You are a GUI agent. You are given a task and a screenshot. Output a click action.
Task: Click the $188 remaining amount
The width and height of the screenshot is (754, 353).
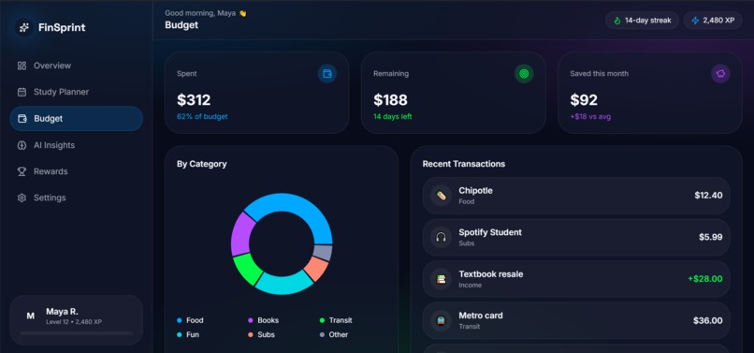(390, 100)
